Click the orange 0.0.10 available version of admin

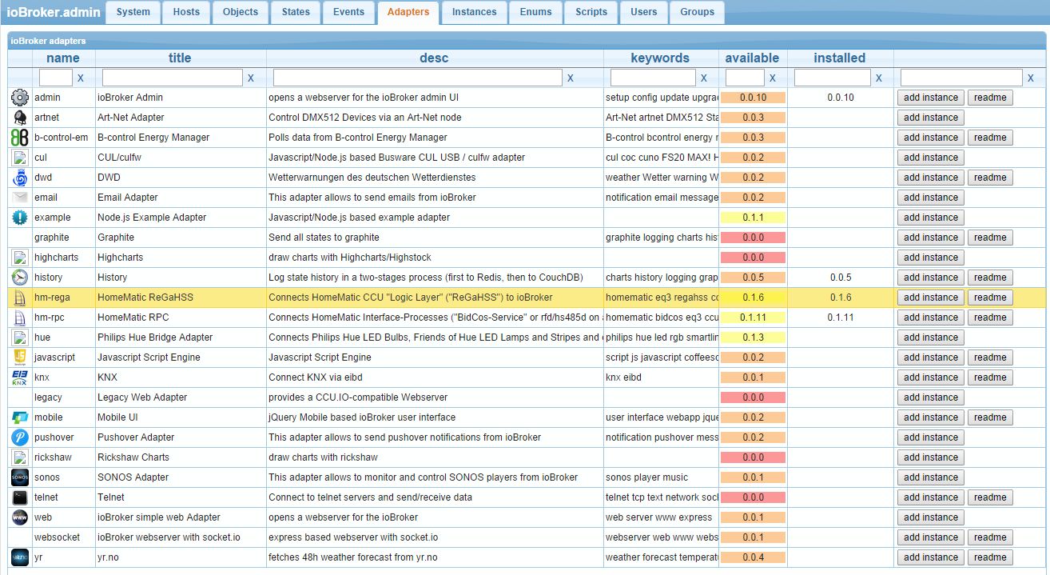pos(753,98)
